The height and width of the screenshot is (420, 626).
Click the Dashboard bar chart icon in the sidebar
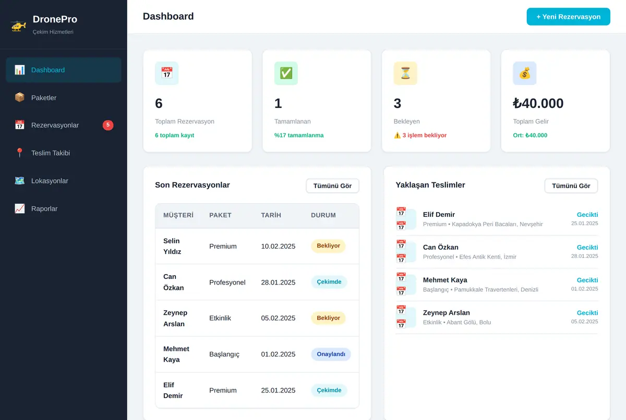click(x=20, y=70)
